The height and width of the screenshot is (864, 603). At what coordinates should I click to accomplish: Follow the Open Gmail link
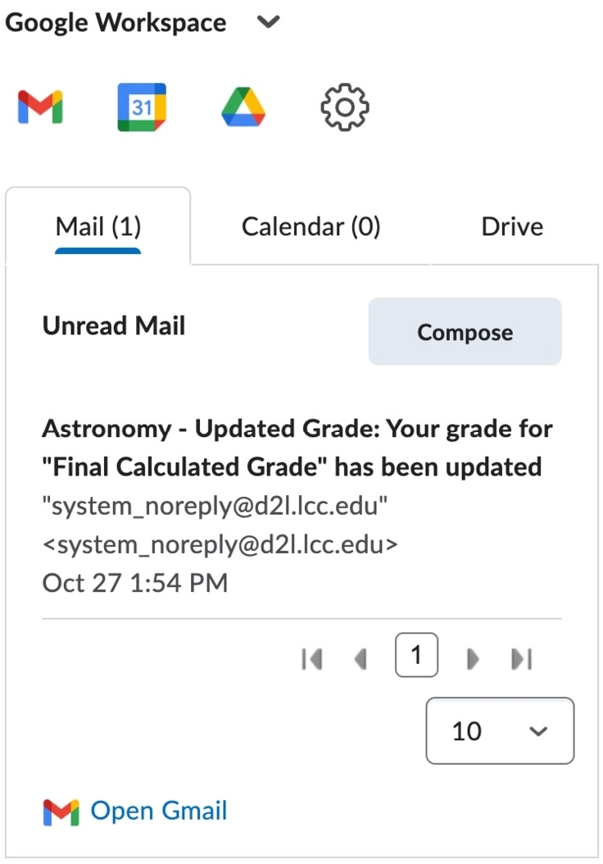pyautogui.click(x=158, y=811)
